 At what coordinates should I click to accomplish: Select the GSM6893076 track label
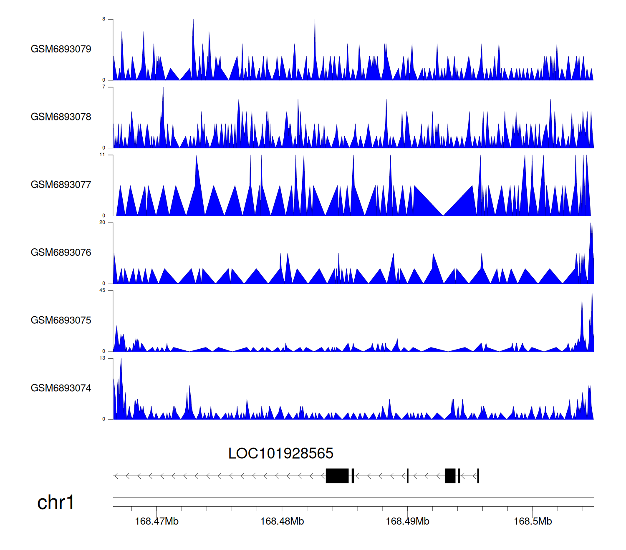point(61,252)
